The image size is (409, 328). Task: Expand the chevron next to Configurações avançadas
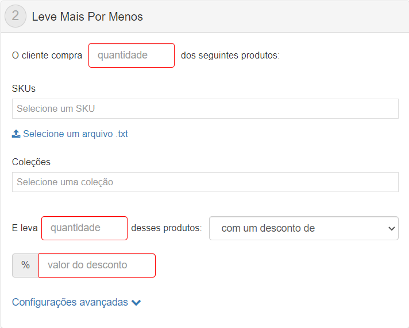[x=136, y=303]
